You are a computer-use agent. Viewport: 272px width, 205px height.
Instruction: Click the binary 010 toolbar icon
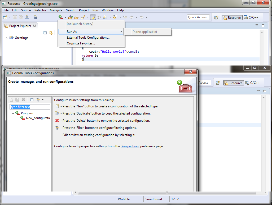[x=35, y=17]
